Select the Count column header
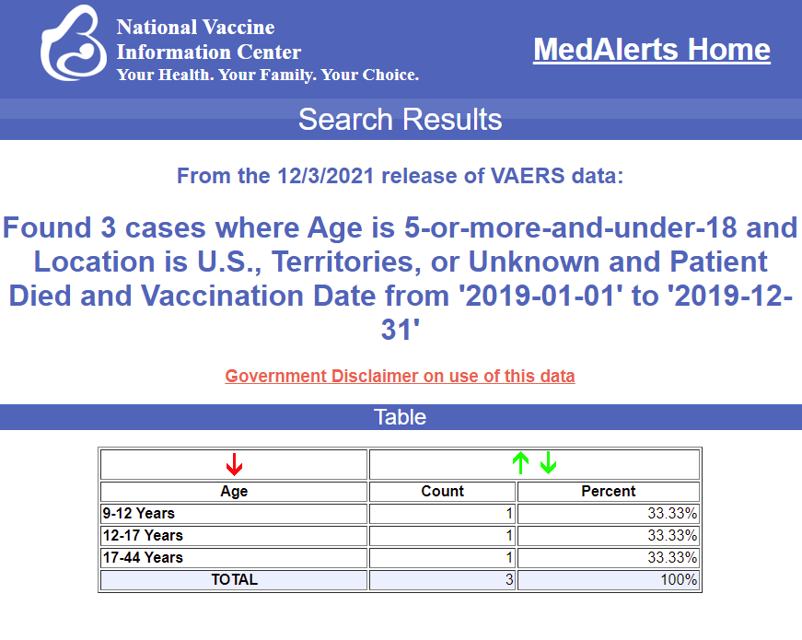Viewport: 802px width, 640px height. pyautogui.click(x=442, y=491)
